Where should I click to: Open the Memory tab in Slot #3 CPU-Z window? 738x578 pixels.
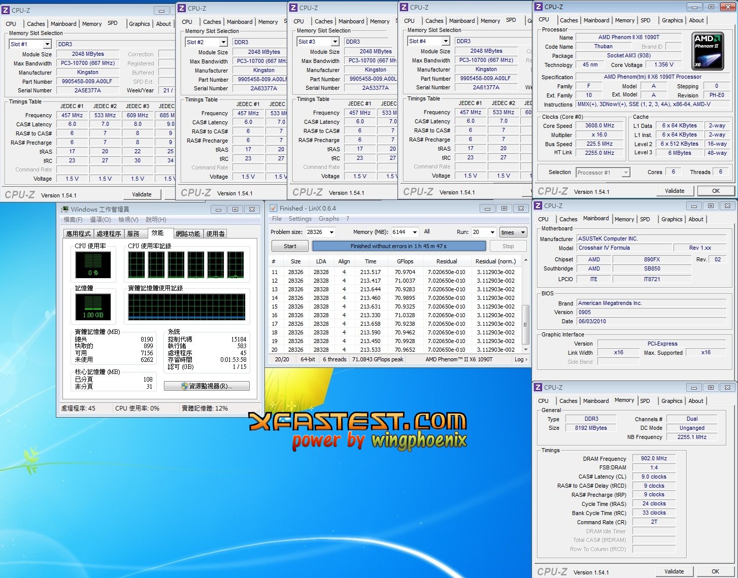380,21
